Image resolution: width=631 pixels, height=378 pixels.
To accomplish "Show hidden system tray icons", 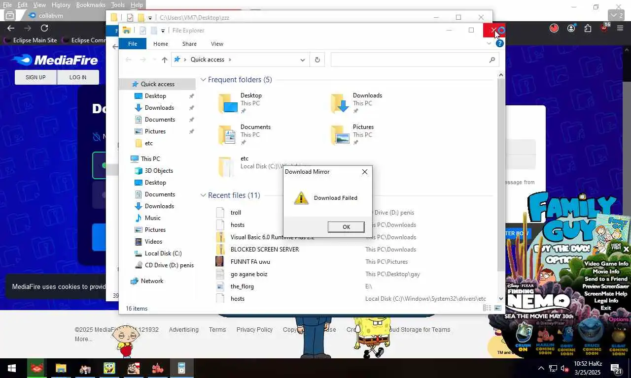I will 541,368.
